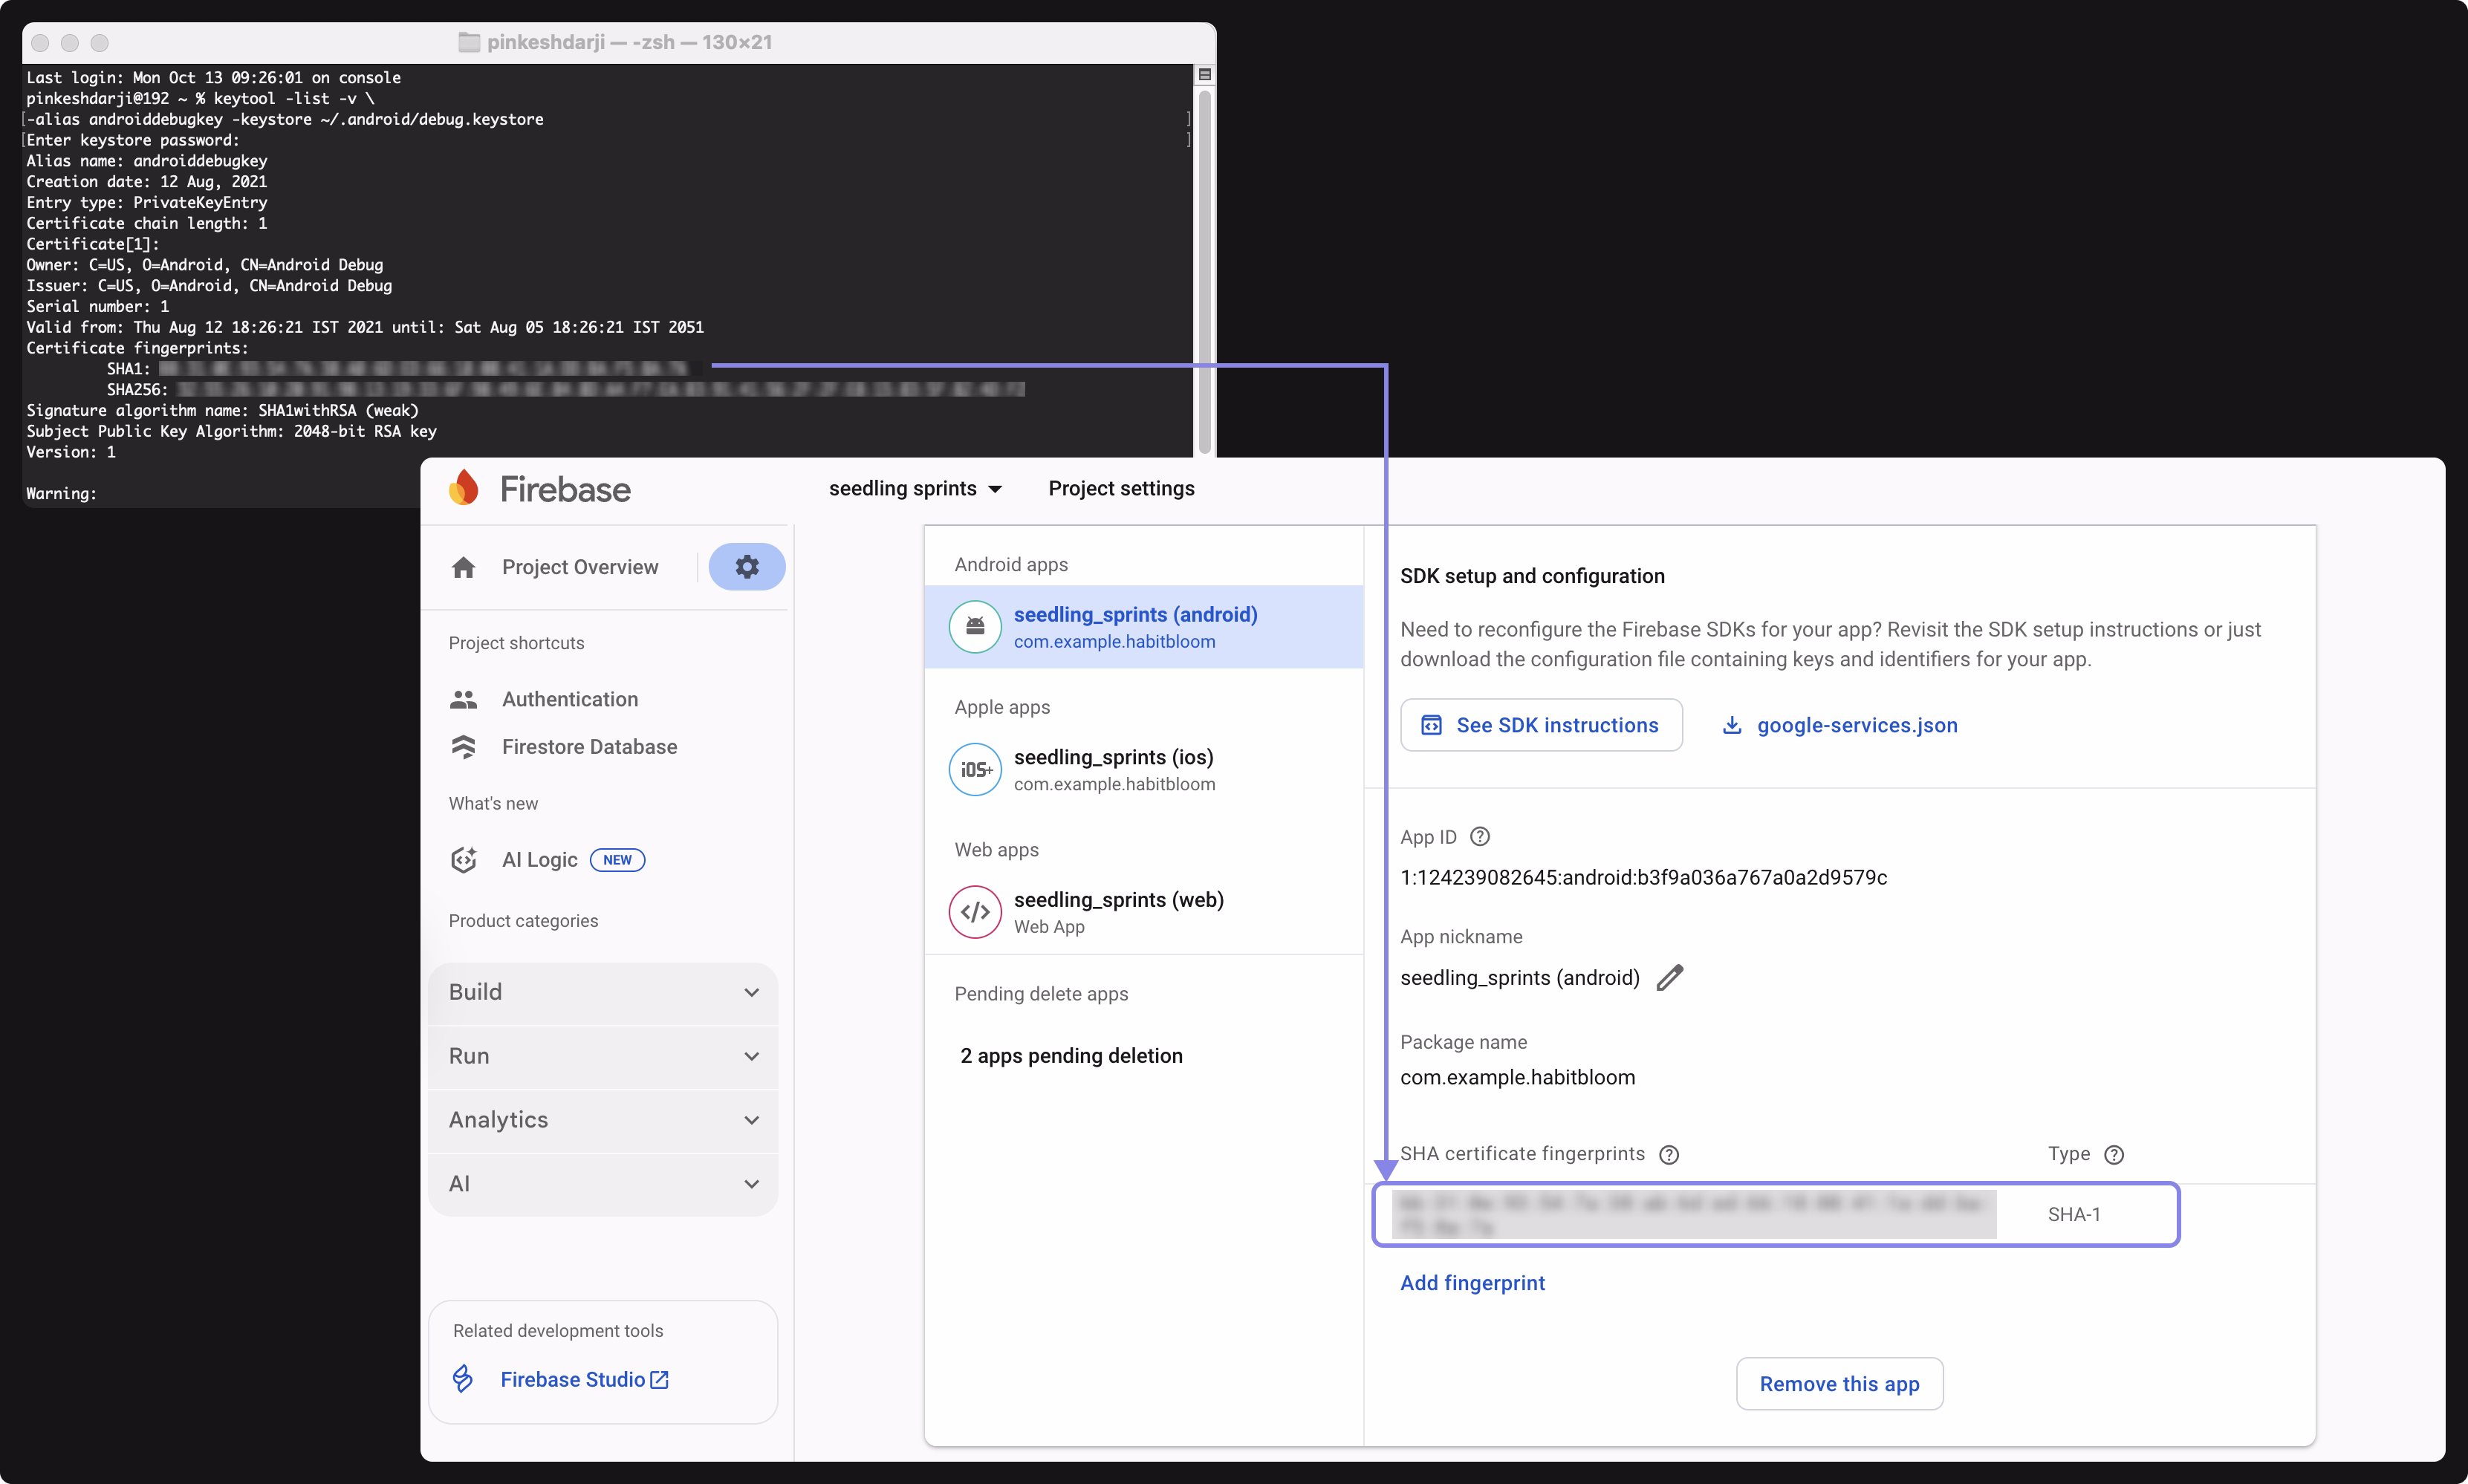Screen dimensions: 2468x1484
Task: Click the See SDK instructions button
Action: click(x=1541, y=725)
